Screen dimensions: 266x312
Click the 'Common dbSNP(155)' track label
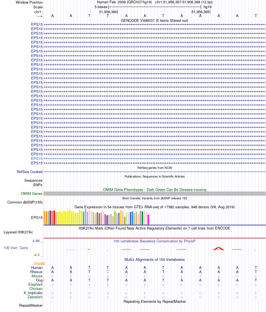[25, 202]
